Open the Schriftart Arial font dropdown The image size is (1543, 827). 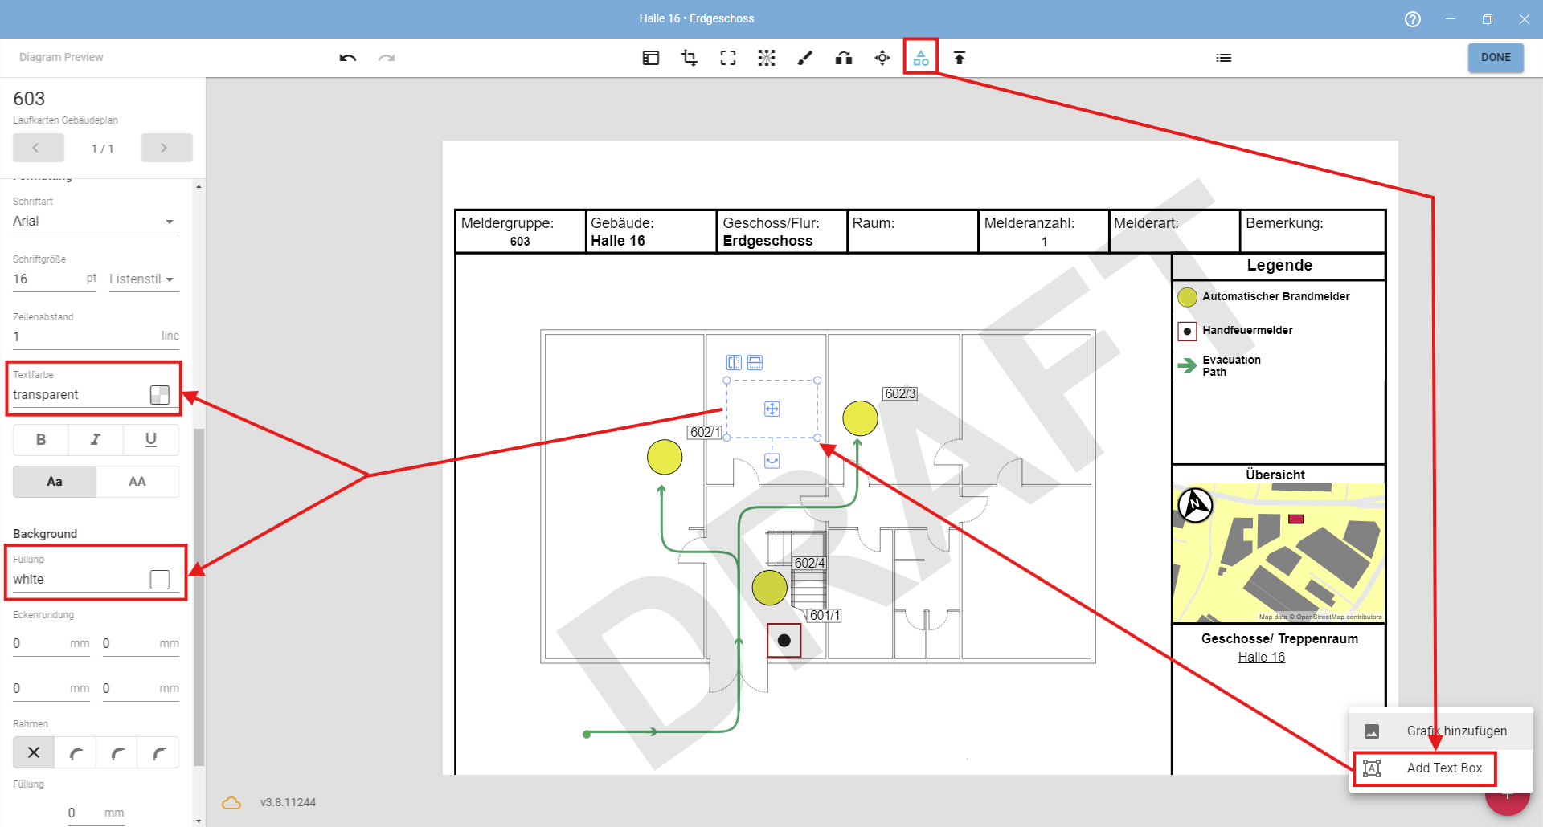coord(96,222)
